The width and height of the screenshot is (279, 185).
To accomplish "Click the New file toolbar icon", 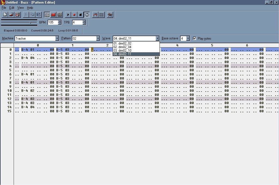I will (5, 14).
